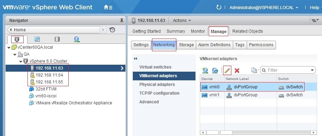Select Physical adapters in side menu
The width and height of the screenshot is (322, 136).
[157, 85]
